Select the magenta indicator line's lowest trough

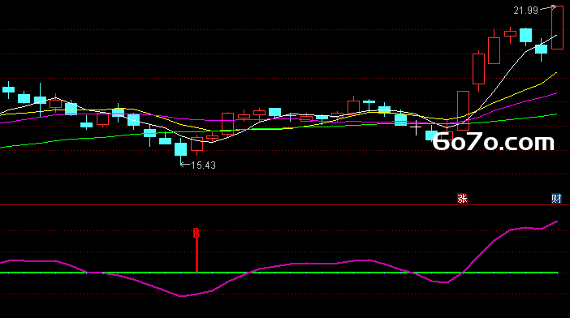pyautogui.click(x=182, y=296)
